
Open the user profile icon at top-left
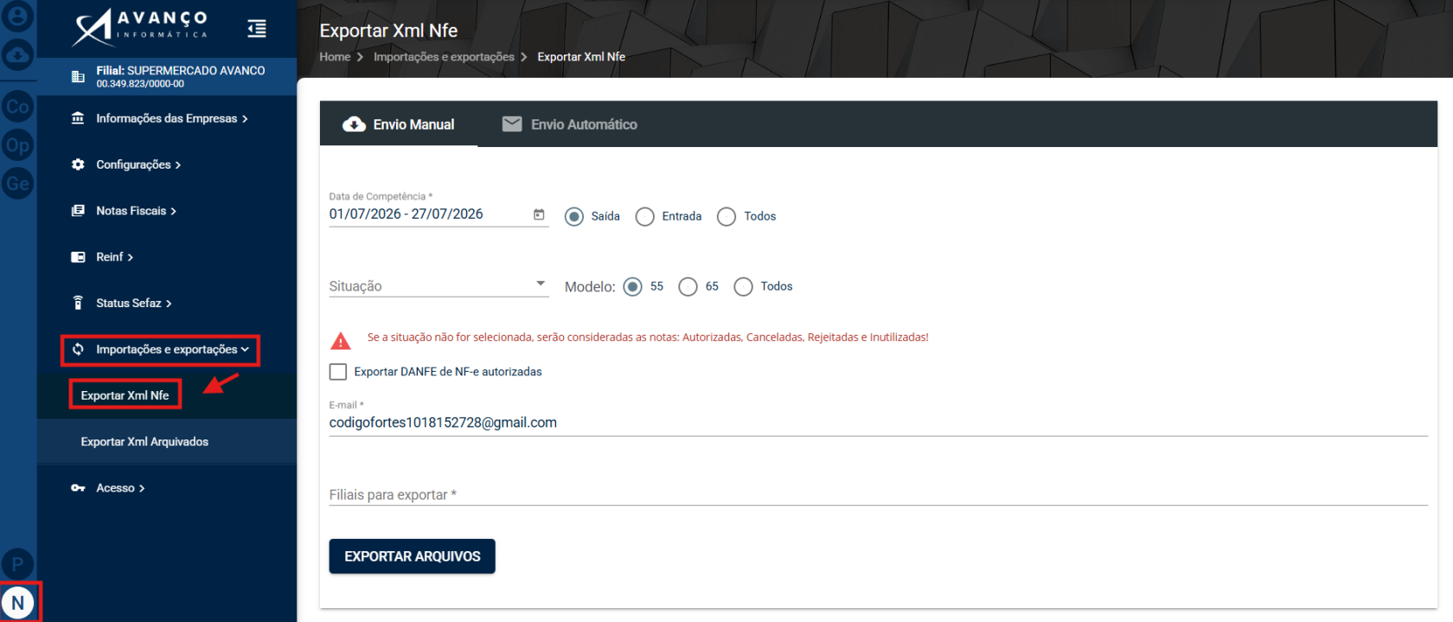tap(17, 16)
